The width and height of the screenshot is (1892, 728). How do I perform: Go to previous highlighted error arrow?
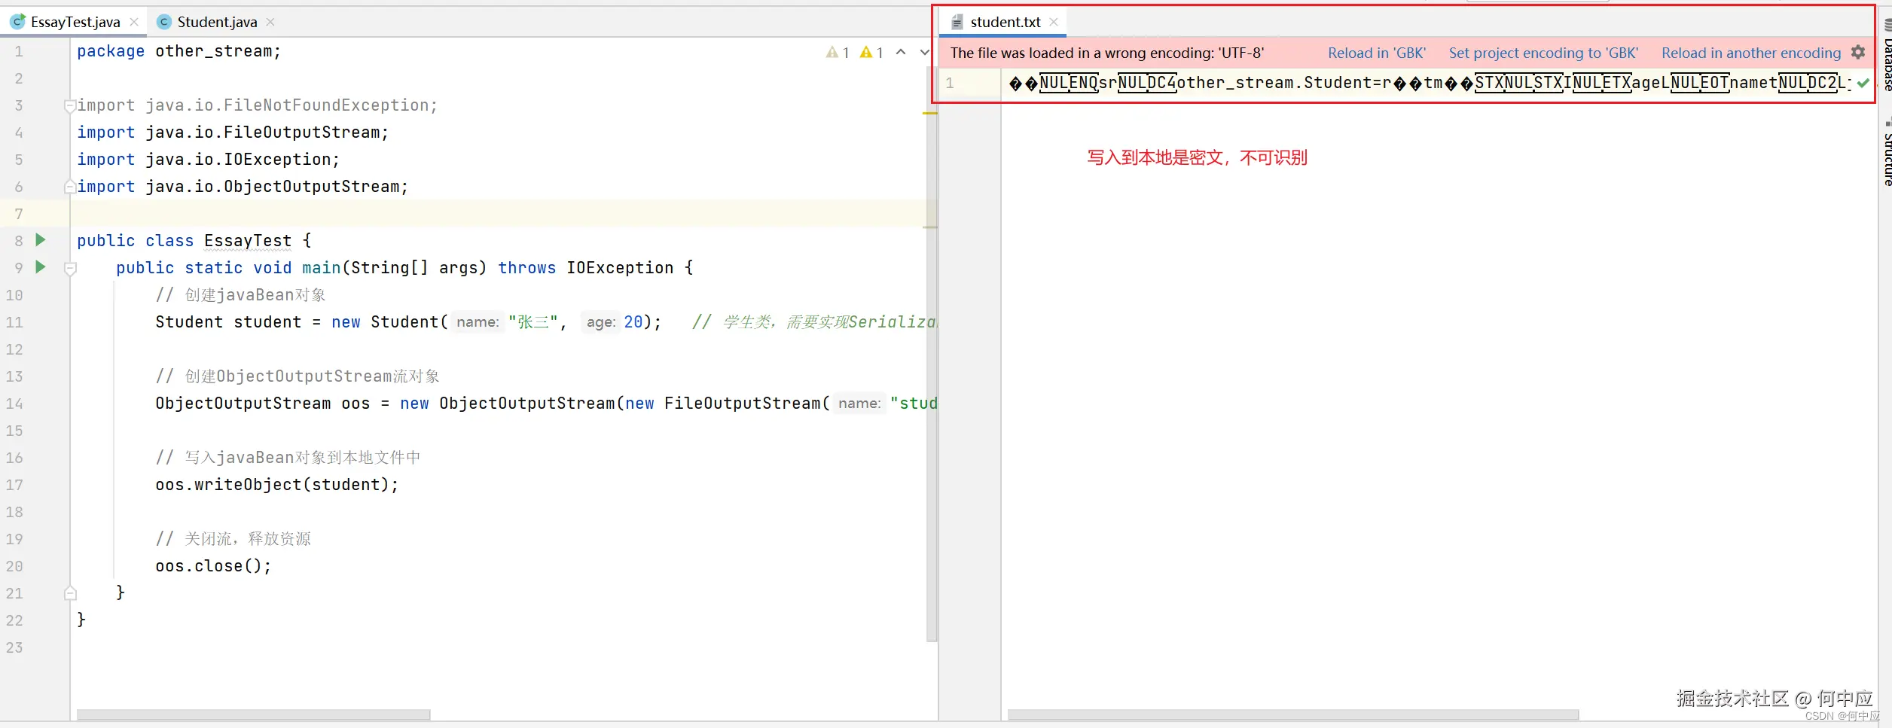pos(901,52)
